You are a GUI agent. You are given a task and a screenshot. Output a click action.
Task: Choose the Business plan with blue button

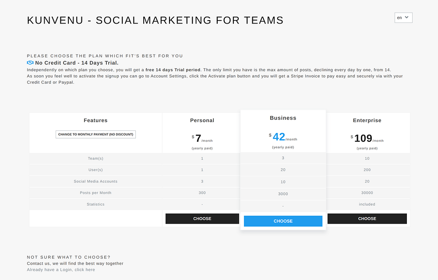[x=283, y=221]
